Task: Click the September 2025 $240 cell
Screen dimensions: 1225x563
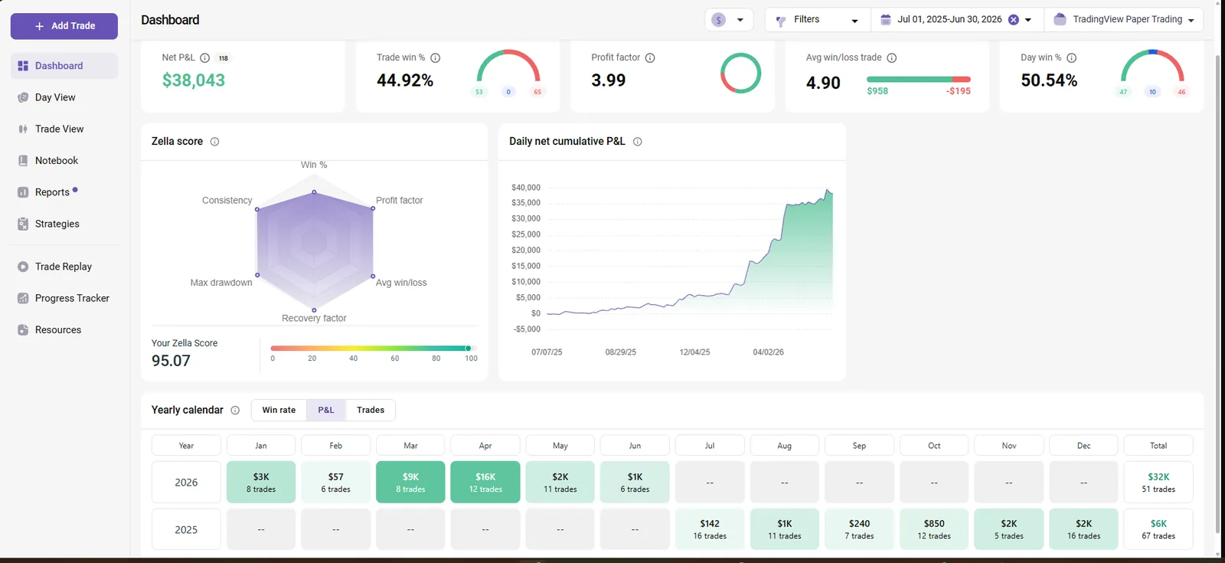Action: point(859,529)
